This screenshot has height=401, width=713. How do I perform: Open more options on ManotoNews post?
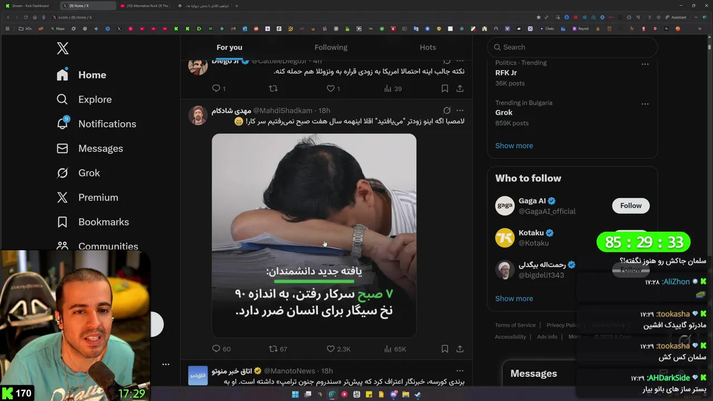[x=460, y=370]
